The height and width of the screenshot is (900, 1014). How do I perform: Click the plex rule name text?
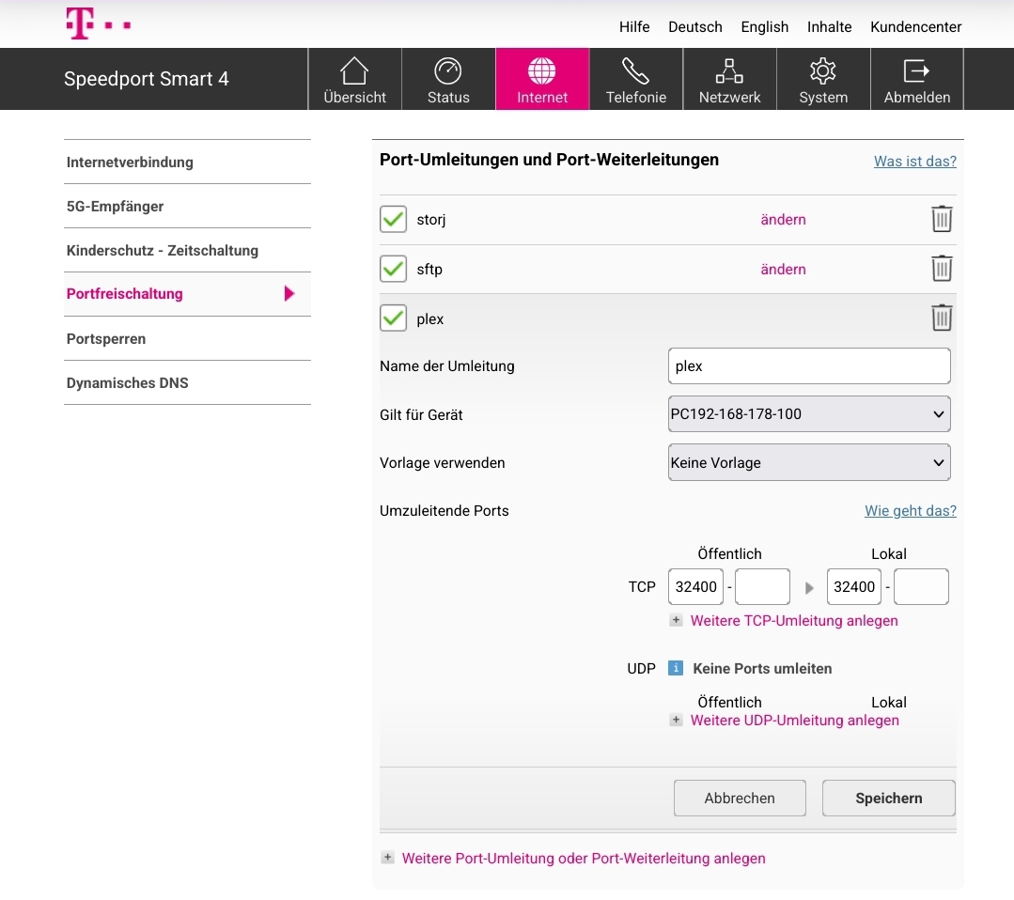(430, 318)
